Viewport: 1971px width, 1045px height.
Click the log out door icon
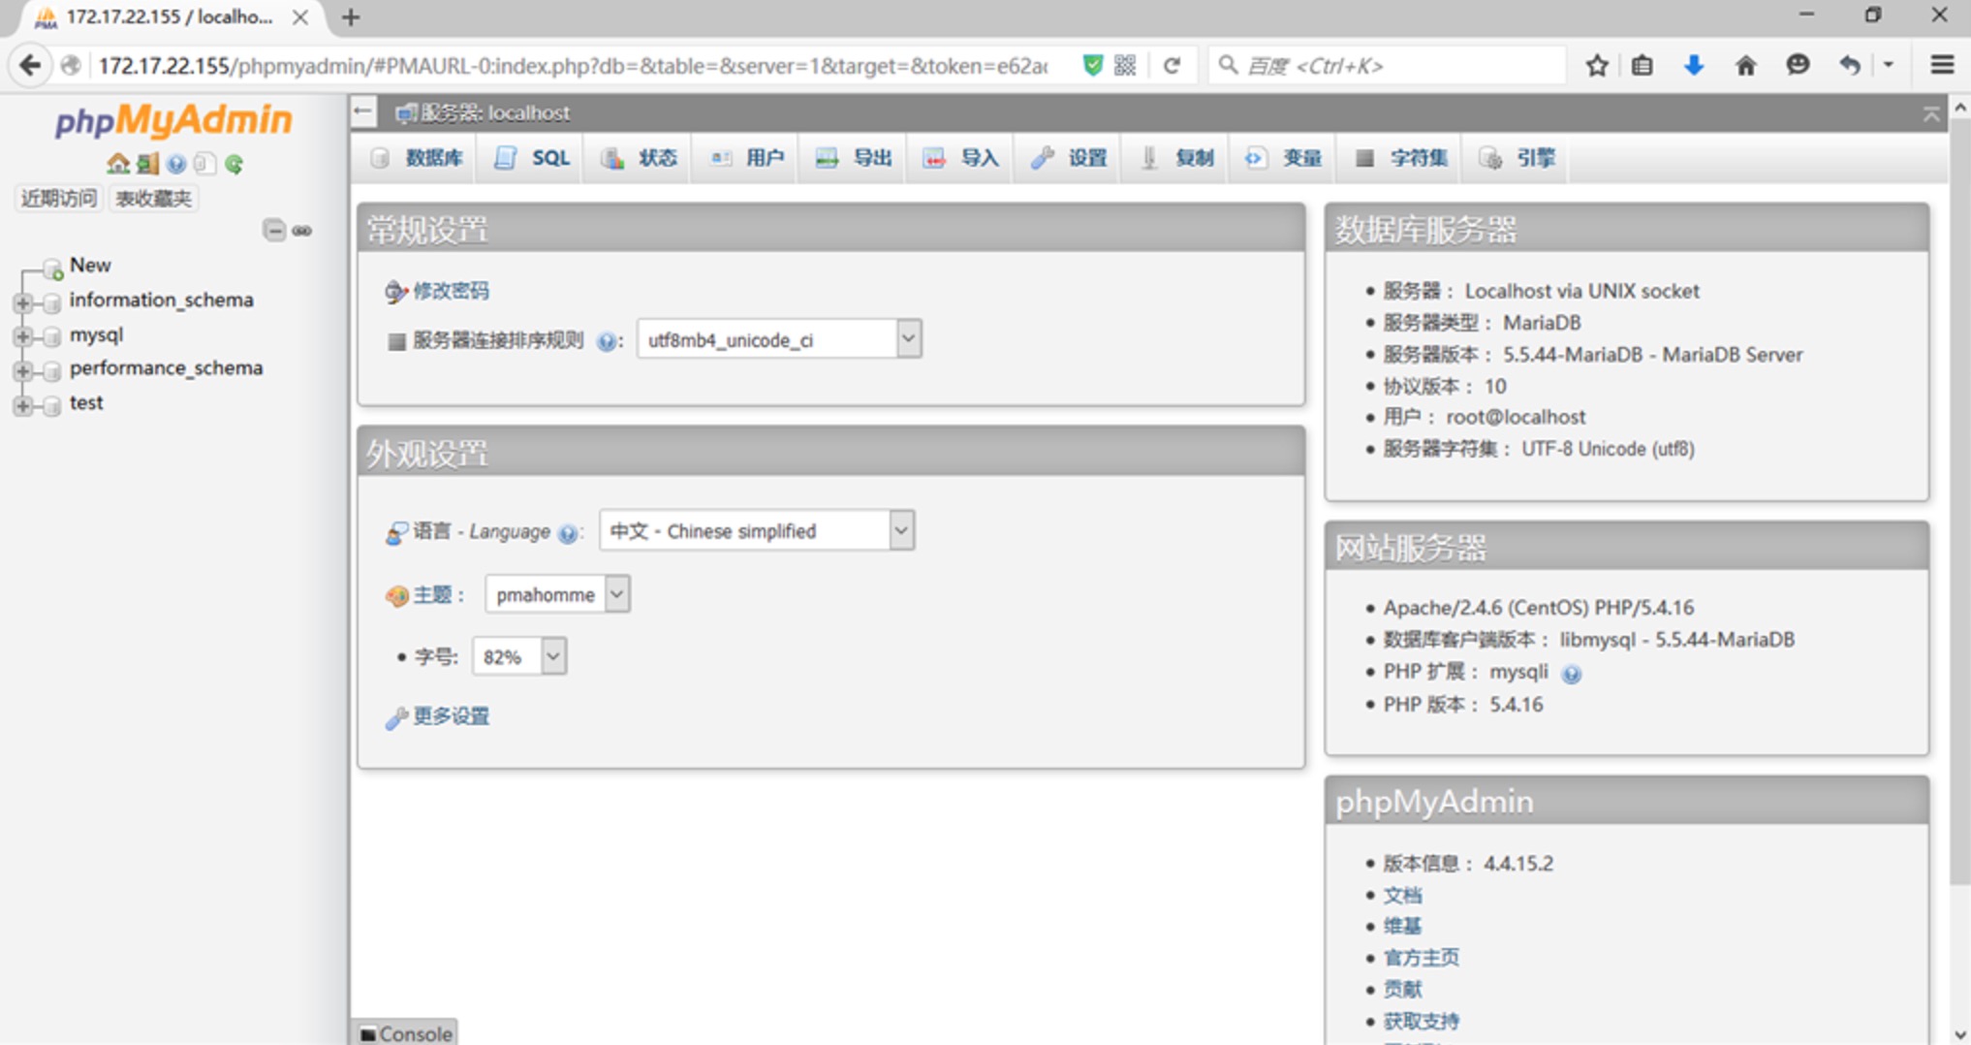(x=147, y=164)
